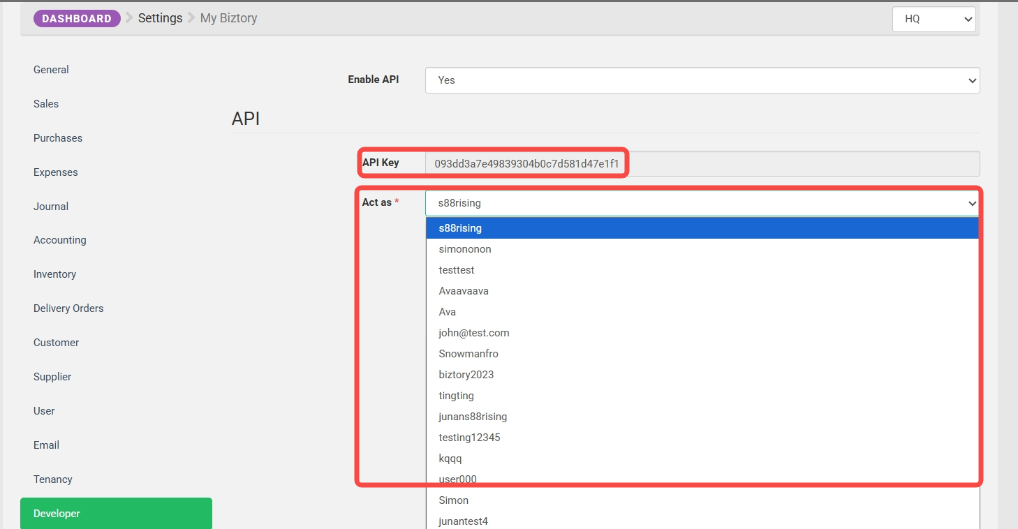Select testtest user option

tap(702, 270)
